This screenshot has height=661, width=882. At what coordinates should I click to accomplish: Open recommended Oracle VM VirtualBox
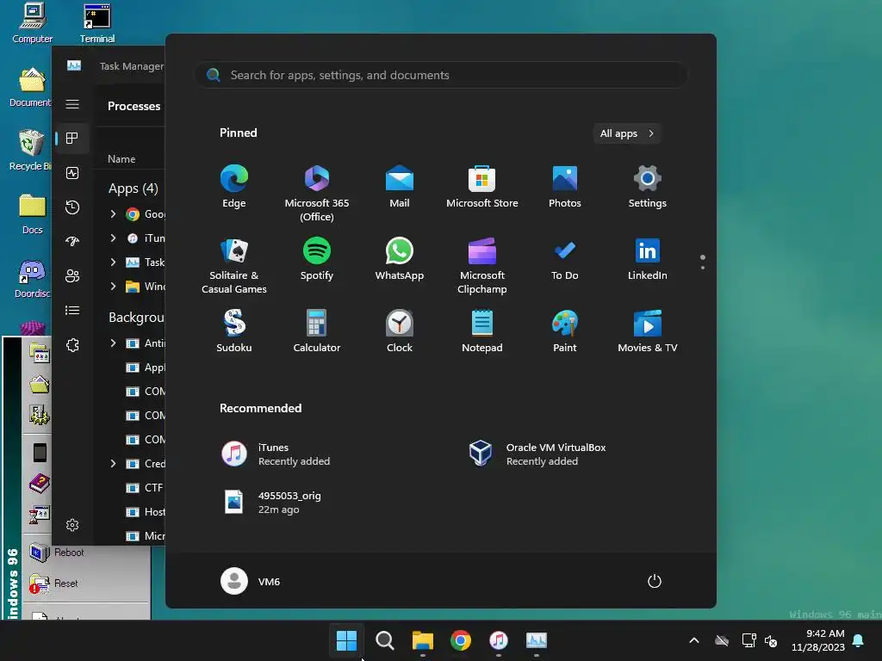point(537,454)
